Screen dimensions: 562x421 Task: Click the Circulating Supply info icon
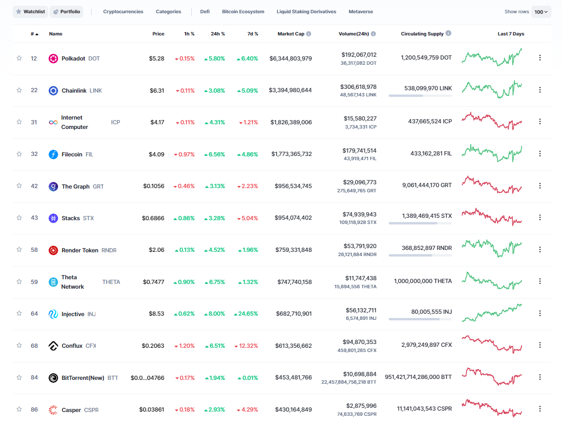click(x=448, y=34)
